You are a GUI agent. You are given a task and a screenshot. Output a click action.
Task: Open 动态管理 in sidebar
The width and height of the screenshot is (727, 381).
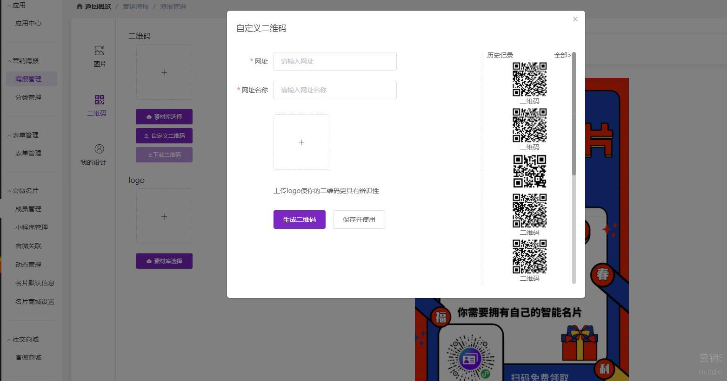28,265
